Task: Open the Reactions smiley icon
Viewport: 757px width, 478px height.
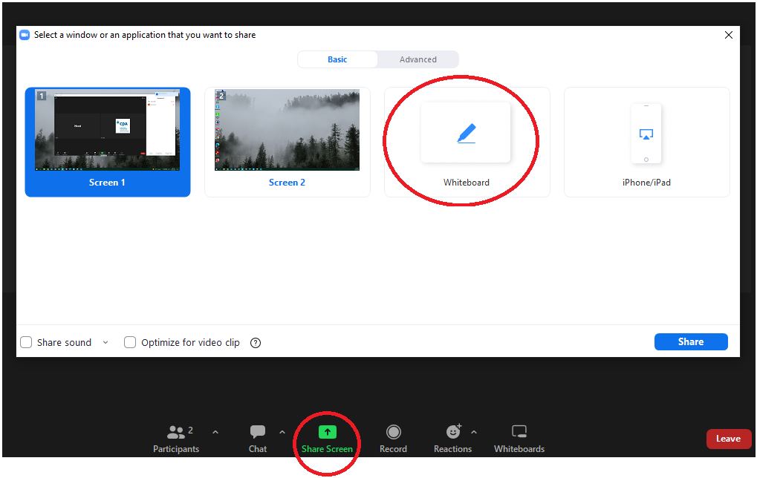Action: coord(452,432)
